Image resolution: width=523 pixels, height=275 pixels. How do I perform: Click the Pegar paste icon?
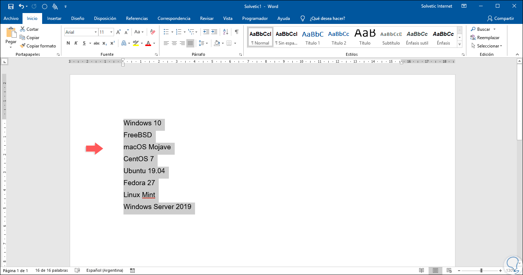click(x=11, y=33)
